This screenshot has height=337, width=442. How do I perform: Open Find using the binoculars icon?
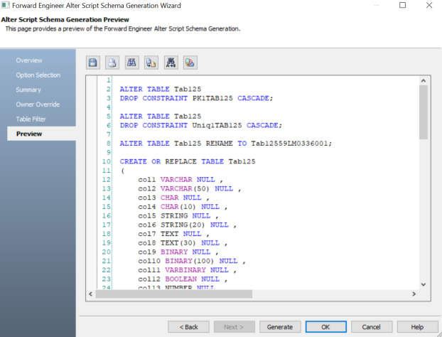pos(131,62)
